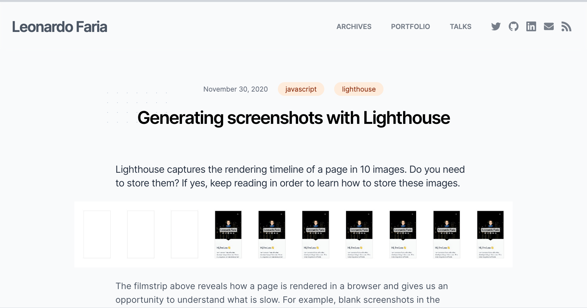The width and height of the screenshot is (587, 308).
Task: Open the ARCHIVES menu item
Action: pos(354,26)
